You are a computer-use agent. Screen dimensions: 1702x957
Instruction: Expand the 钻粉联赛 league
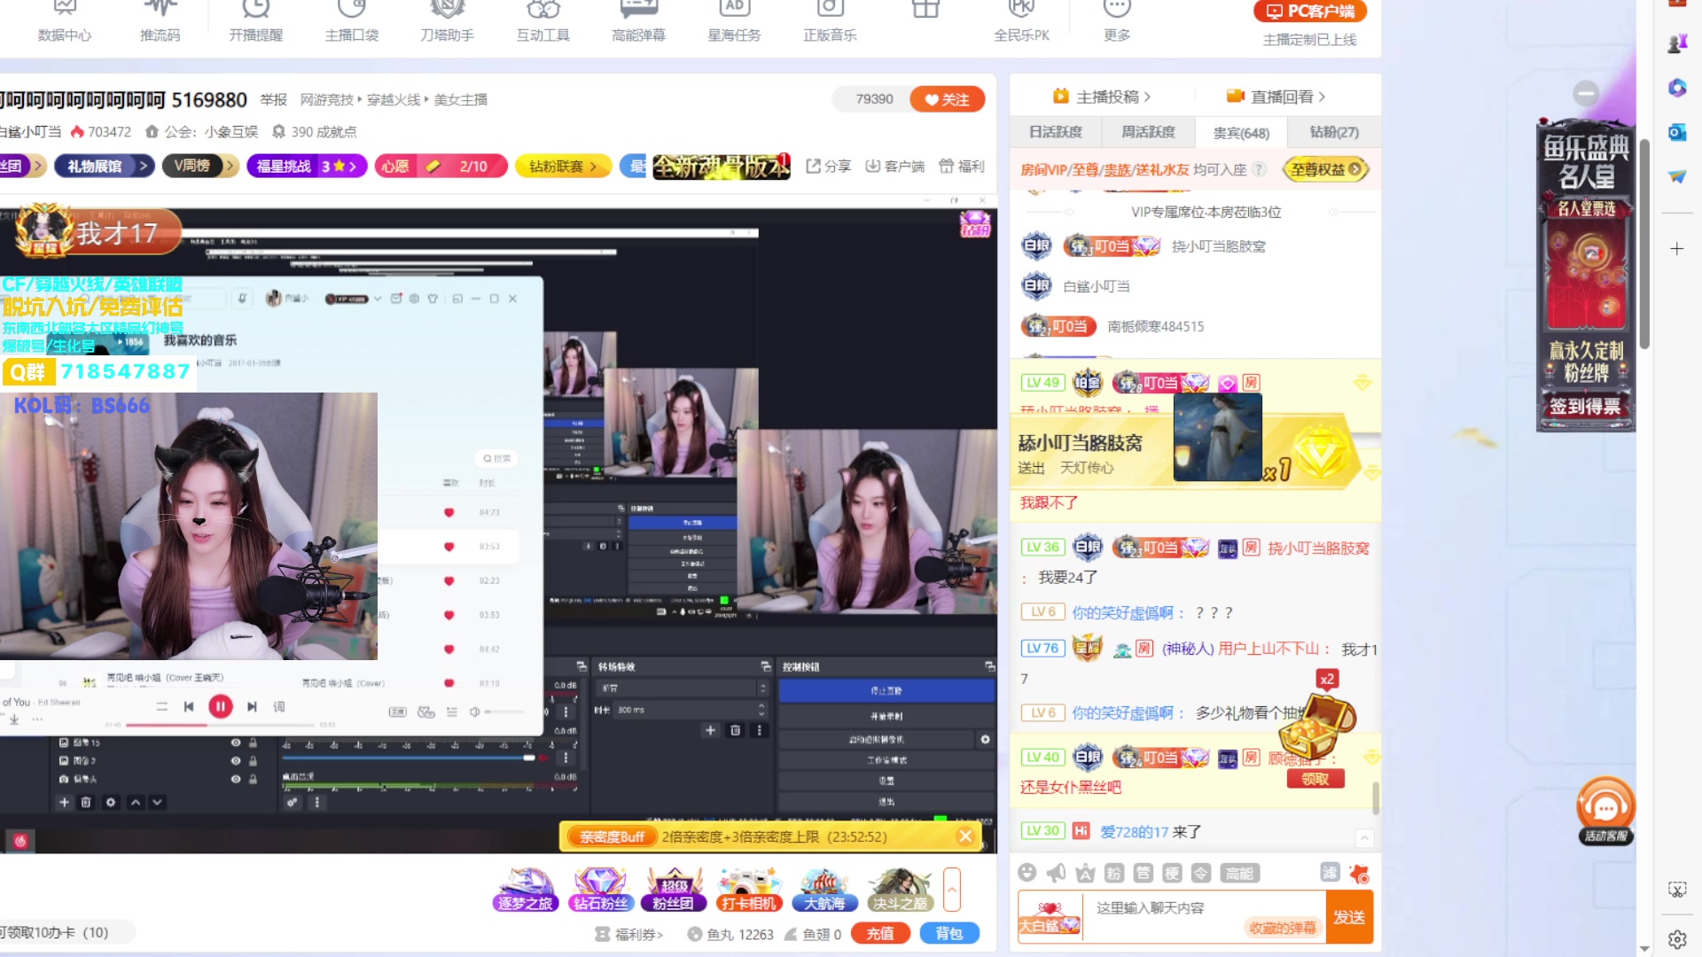(x=564, y=166)
